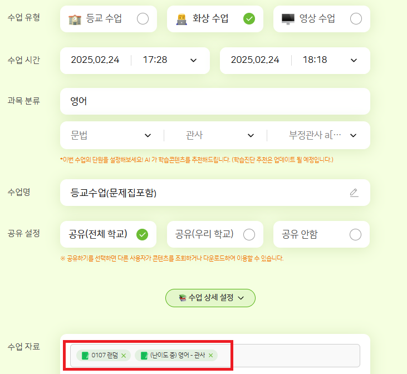Screen dimensions: 407x374
Task: Click the pencil edit icon in 수업명 field
Action: [354, 193]
